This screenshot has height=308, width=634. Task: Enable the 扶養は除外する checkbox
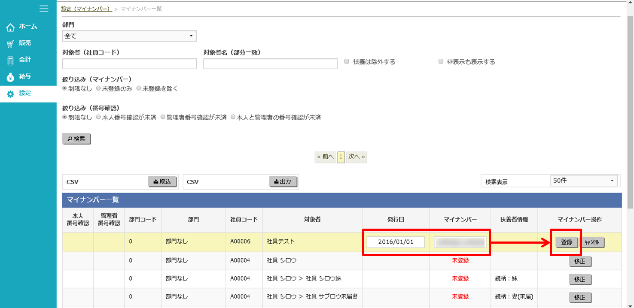point(347,62)
